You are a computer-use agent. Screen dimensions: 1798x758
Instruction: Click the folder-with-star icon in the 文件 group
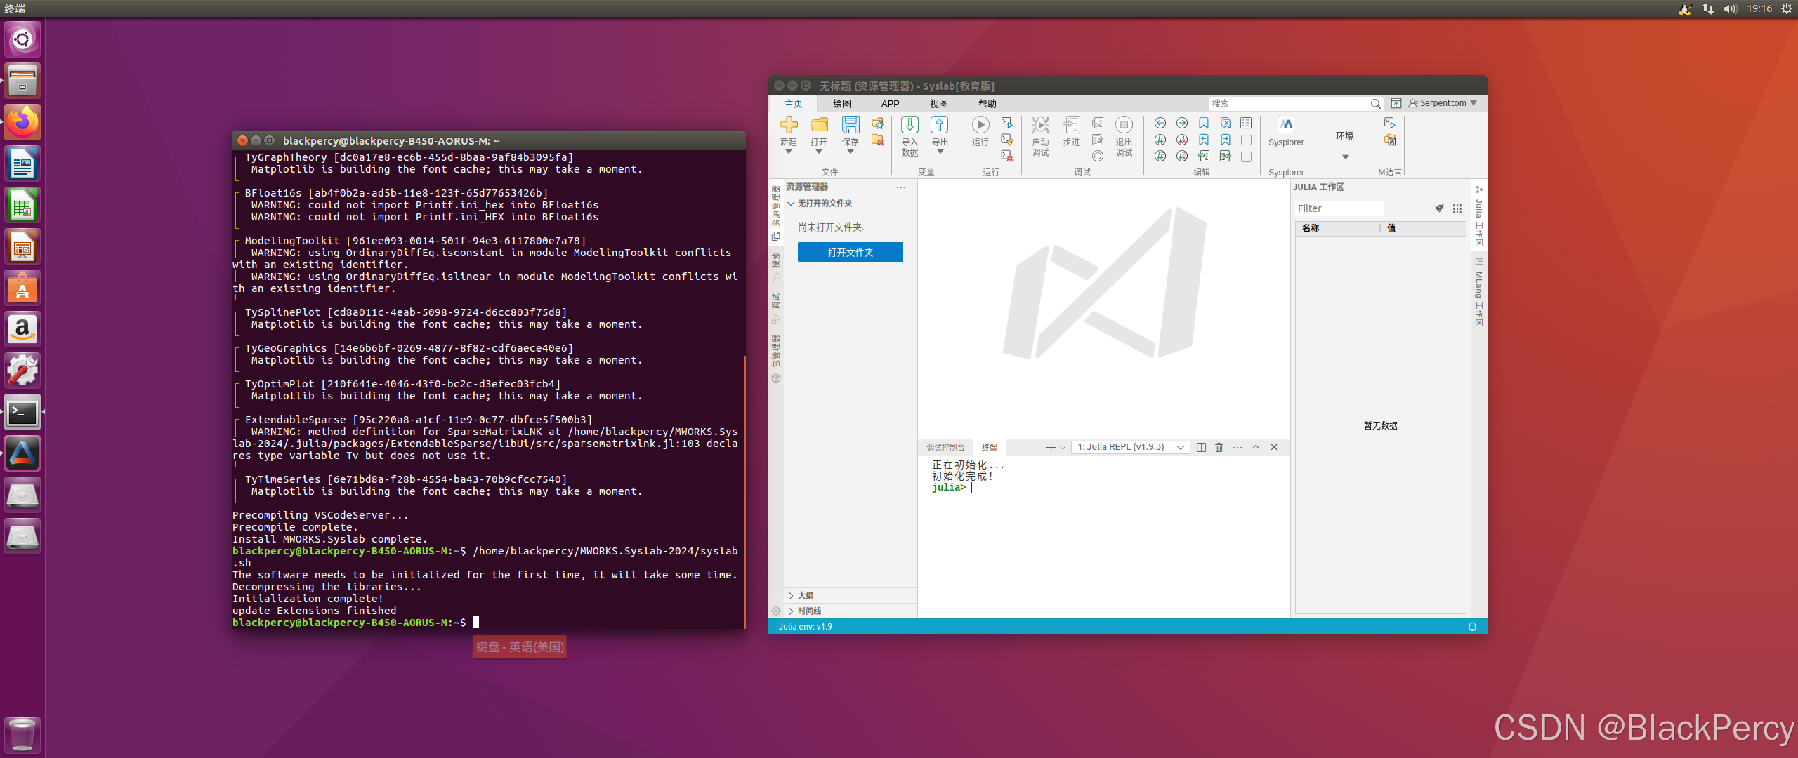(877, 124)
